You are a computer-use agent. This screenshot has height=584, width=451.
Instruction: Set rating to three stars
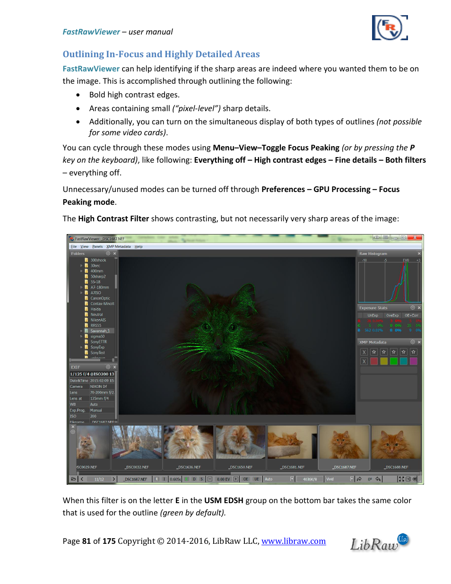[x=394, y=352]
